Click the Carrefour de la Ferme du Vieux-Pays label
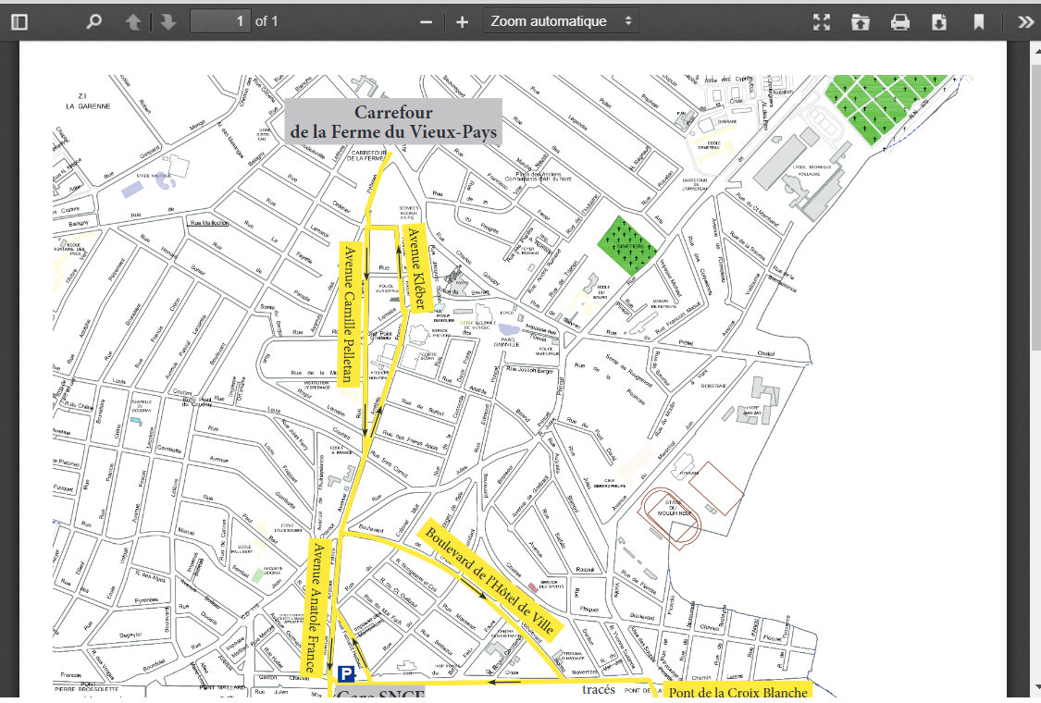 tap(393, 123)
